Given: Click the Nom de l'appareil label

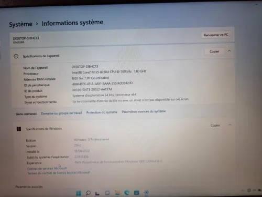Looking at the screenshot, I should [x=36, y=68].
